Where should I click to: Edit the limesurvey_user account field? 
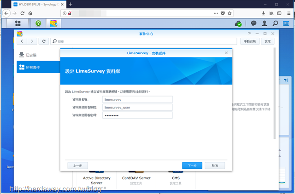tap(137, 107)
